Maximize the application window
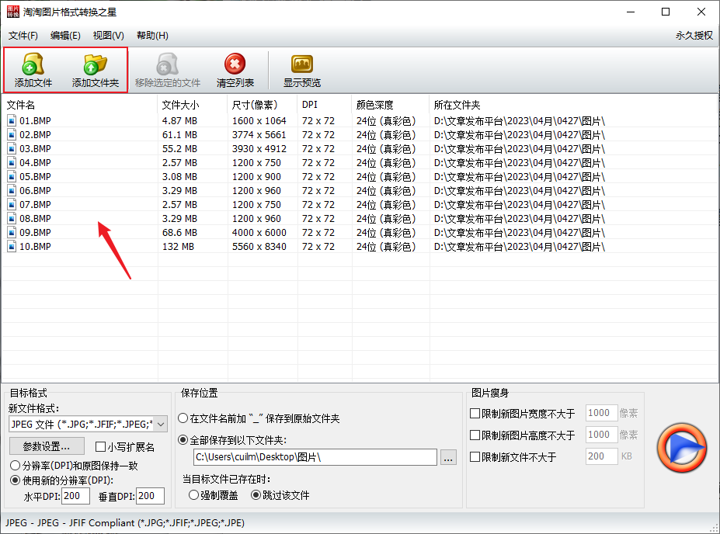The image size is (720, 534). (x=666, y=12)
